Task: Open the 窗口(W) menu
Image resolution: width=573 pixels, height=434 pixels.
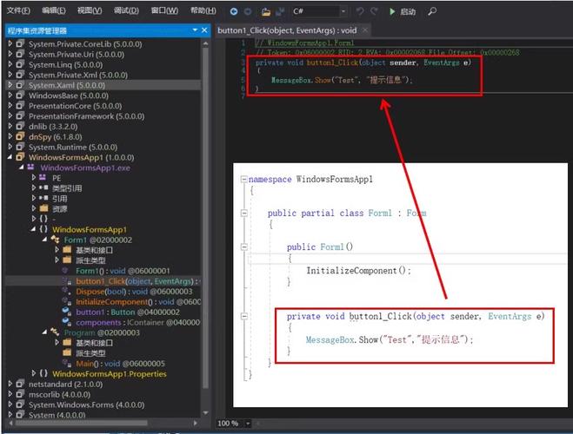Action: pos(164,11)
